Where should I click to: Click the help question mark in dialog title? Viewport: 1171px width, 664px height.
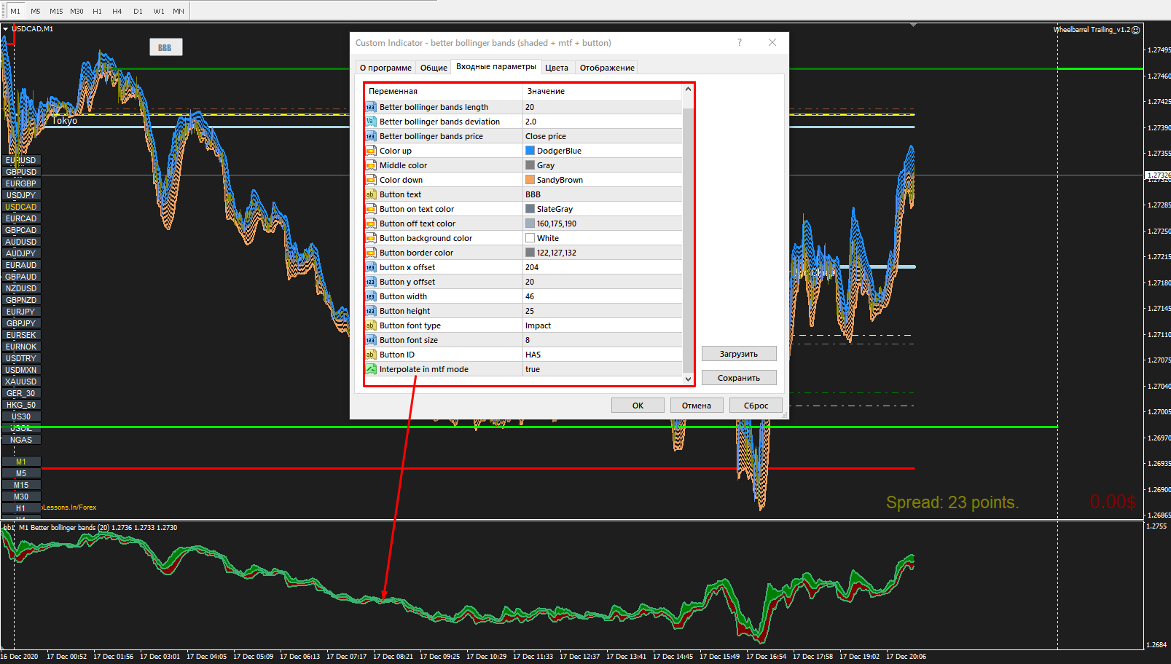tap(740, 43)
